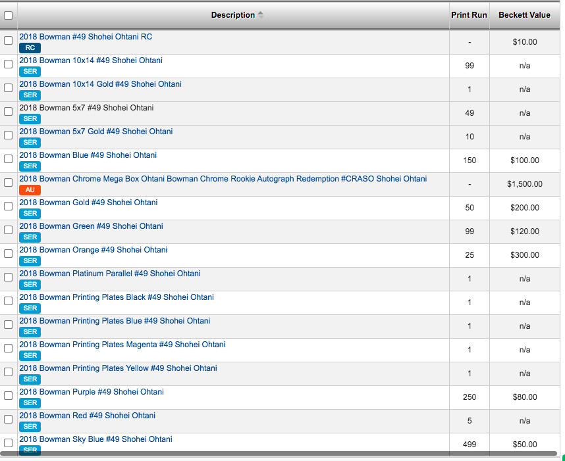Screen dimensions: 565x461
Task: Open 2018 Bowman #49 Shohei Ohtani RC link
Action: click(86, 37)
